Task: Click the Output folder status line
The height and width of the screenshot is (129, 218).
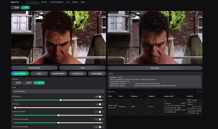Action: [x=135, y=84]
